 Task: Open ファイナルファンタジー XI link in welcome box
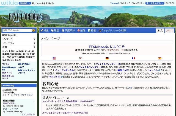(113, 50)
